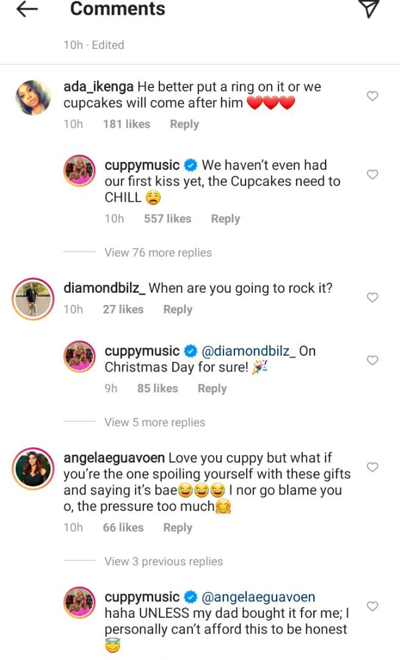Show View 3 previous replies

[x=164, y=562]
